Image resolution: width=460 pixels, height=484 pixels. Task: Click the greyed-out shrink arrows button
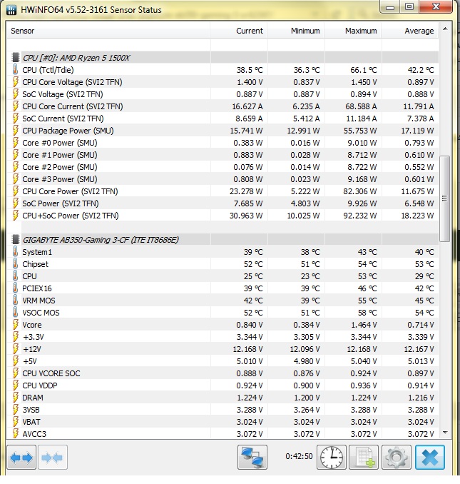53,457
